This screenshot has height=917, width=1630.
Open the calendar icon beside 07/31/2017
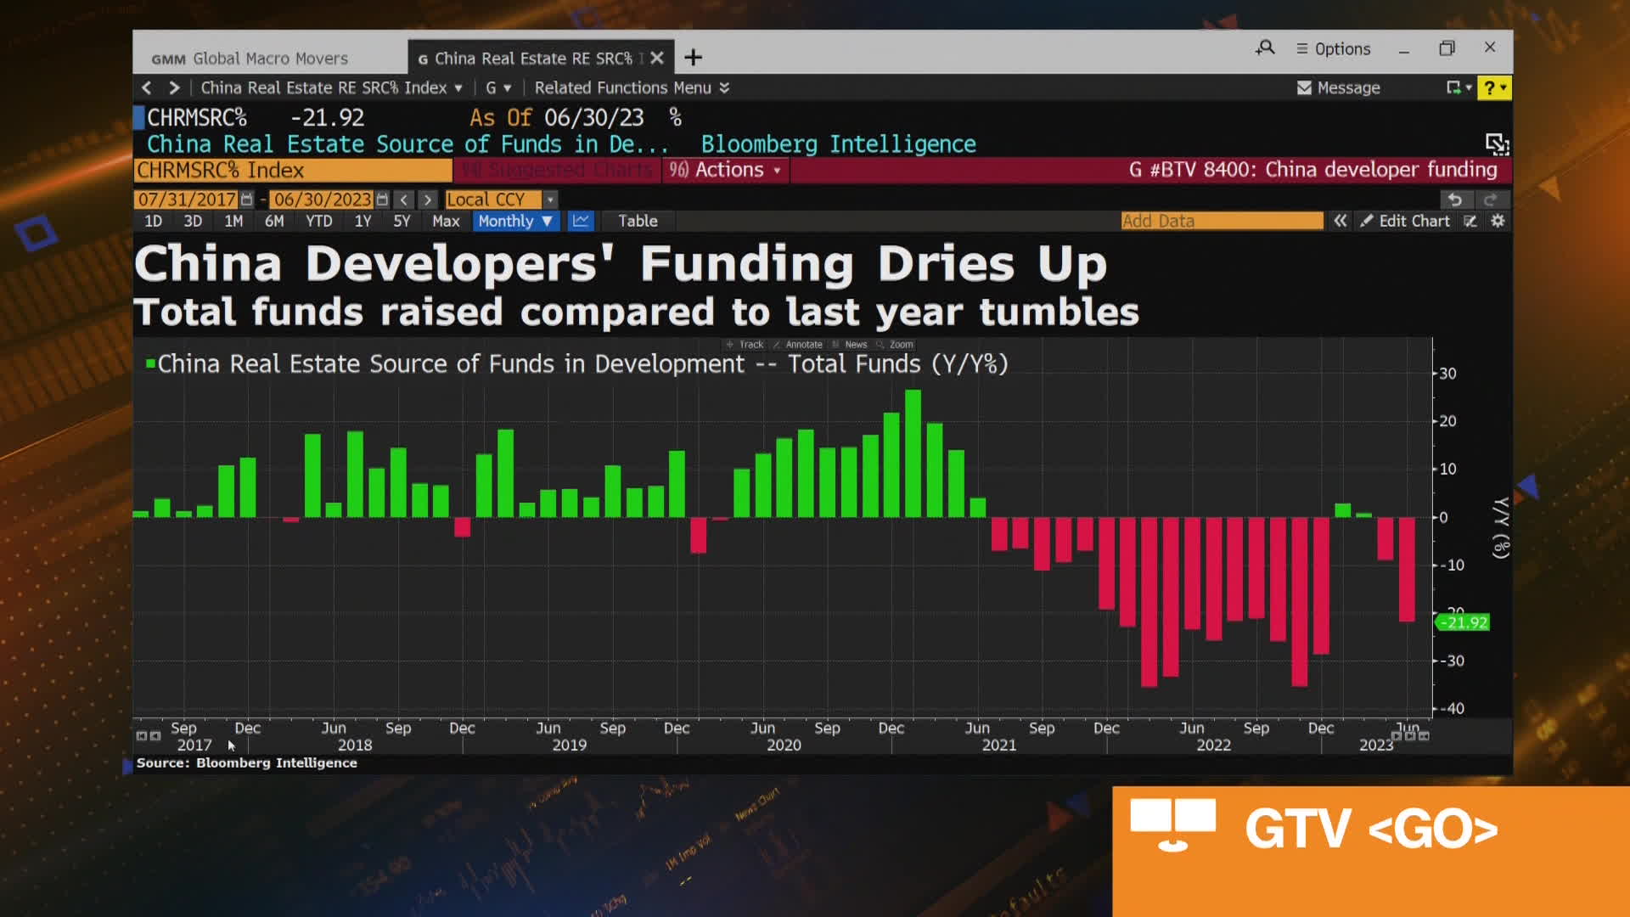pyautogui.click(x=244, y=200)
